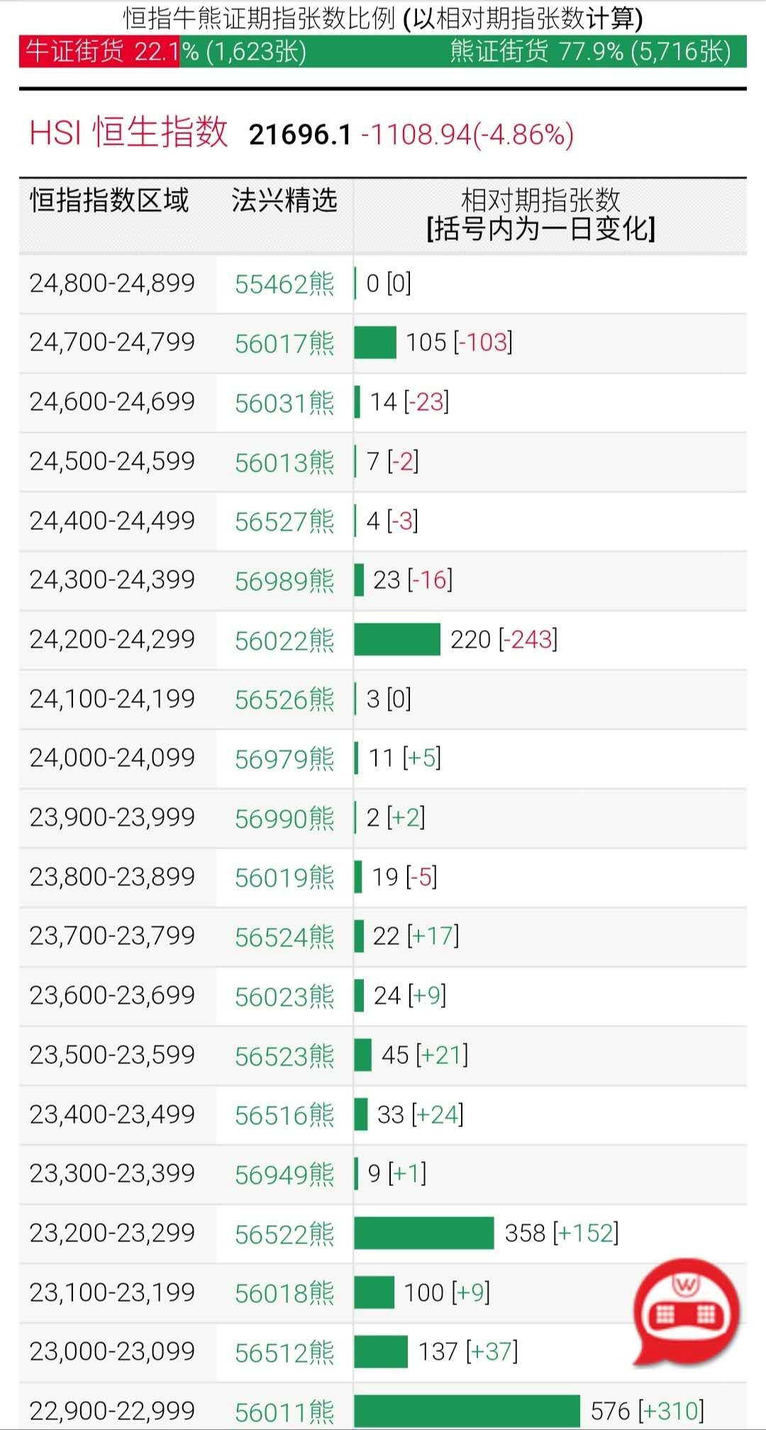Image resolution: width=766 pixels, height=1430 pixels.
Task: Open the 56017熊 warrant link
Action: click(x=284, y=344)
